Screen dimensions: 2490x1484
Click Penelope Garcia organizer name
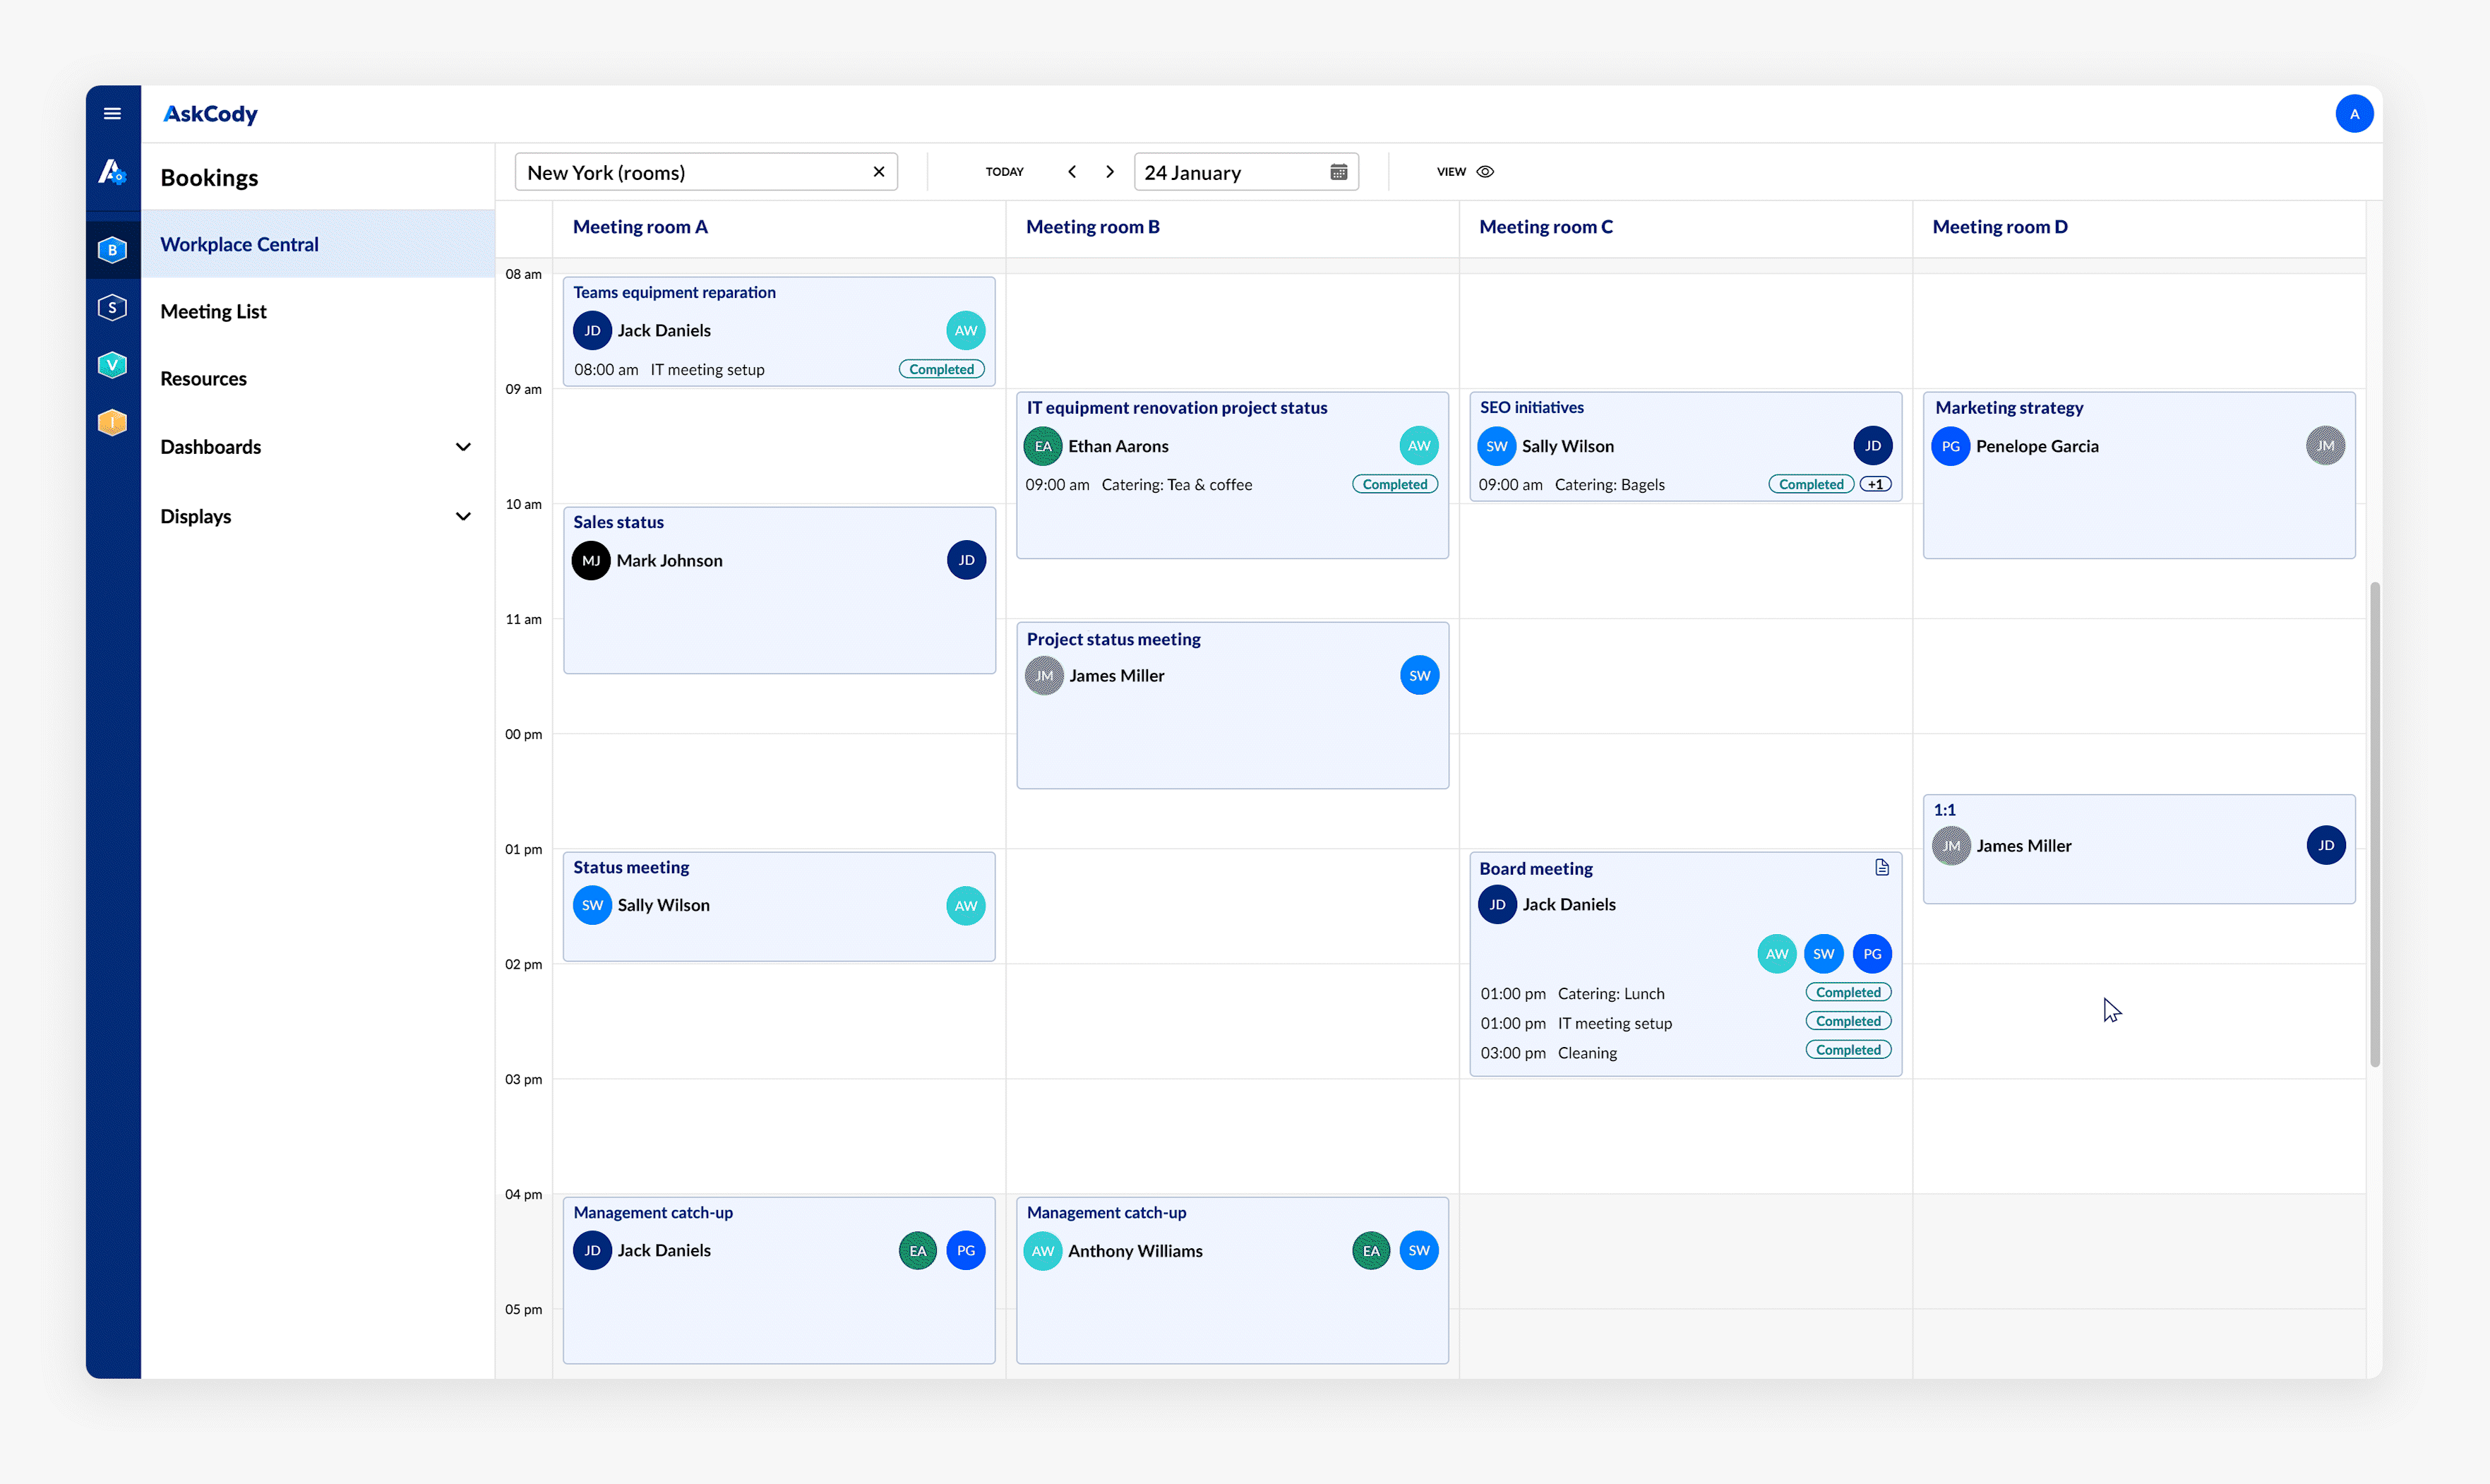click(2037, 446)
